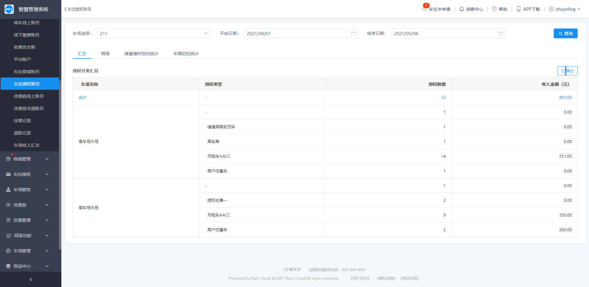
Task: Click the 用户协议 footer link
Action: (360, 278)
